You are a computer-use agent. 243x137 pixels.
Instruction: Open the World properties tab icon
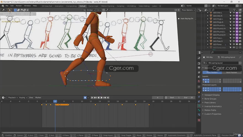(199, 81)
